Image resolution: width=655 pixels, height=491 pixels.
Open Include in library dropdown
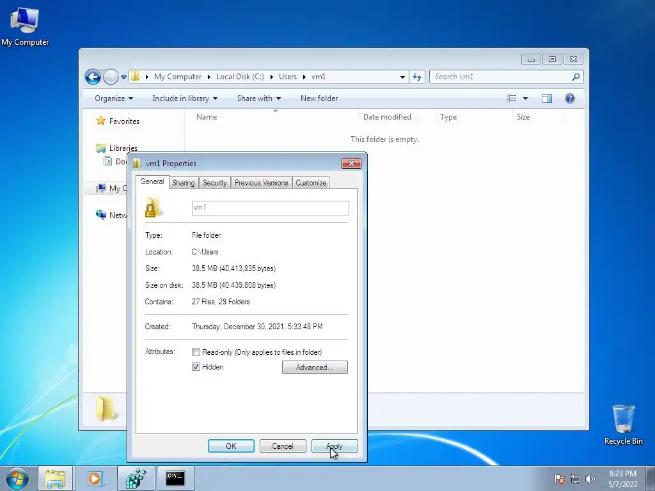coord(185,98)
